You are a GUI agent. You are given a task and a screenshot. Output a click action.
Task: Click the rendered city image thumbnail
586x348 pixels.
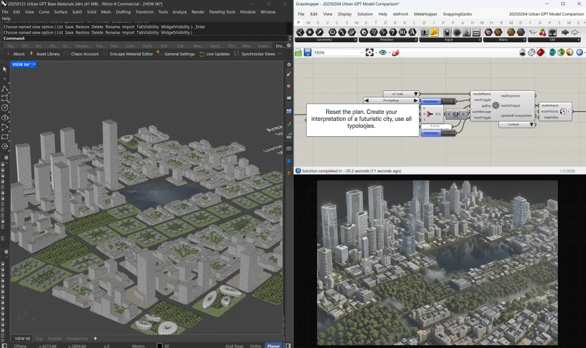[437, 263]
